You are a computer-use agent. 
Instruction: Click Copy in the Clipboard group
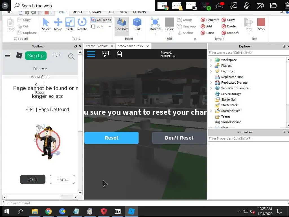tap(24, 20)
